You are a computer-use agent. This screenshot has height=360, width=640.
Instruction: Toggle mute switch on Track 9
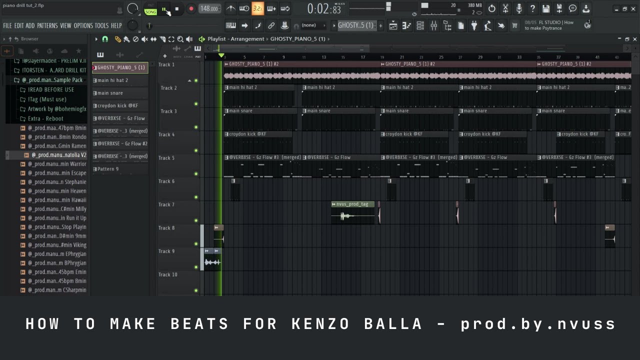tap(196, 267)
